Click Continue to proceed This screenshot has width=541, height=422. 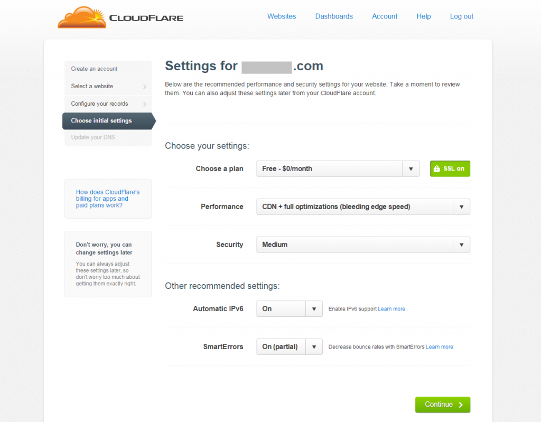coord(443,405)
